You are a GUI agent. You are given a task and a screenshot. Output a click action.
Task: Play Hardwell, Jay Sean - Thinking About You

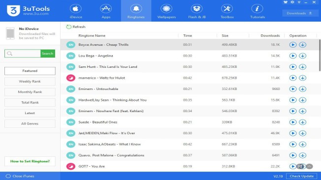[x=293, y=100]
